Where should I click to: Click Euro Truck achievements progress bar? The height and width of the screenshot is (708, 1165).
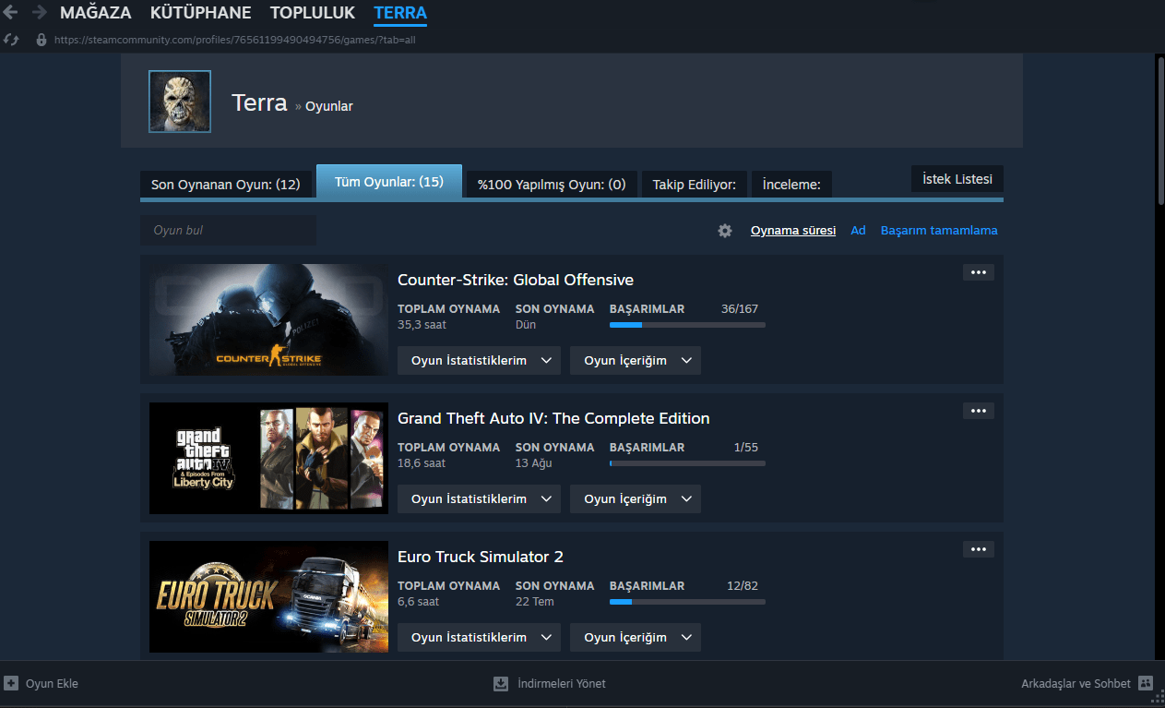687,602
